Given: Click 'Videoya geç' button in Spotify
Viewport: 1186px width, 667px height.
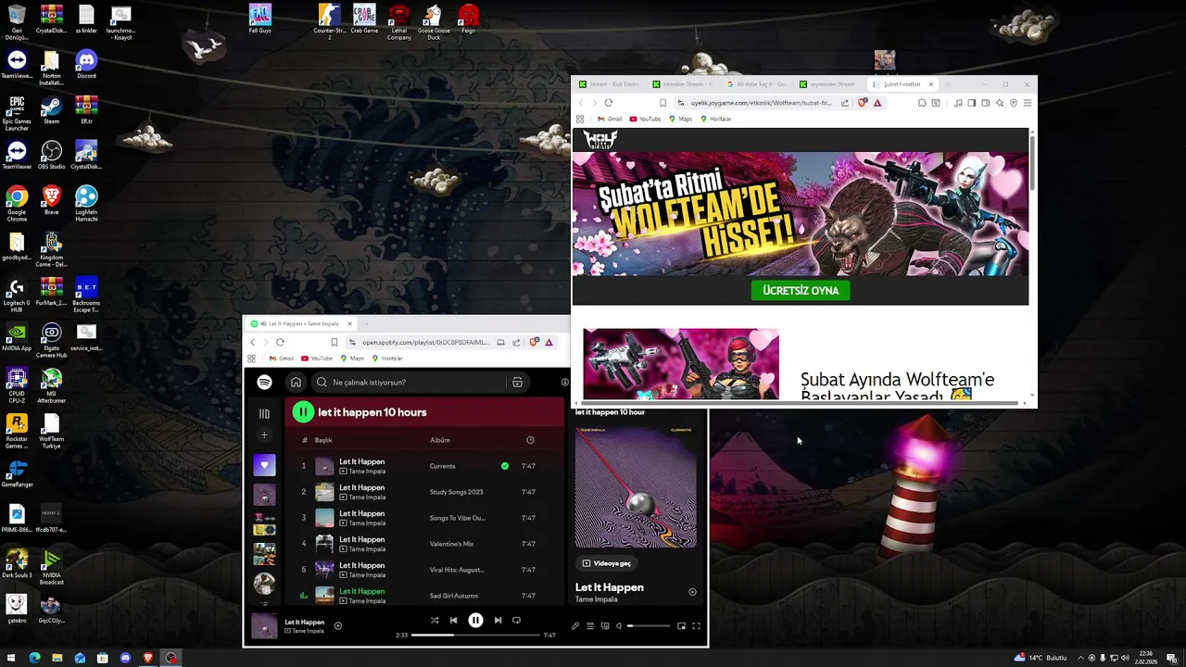Looking at the screenshot, I should click(x=607, y=563).
